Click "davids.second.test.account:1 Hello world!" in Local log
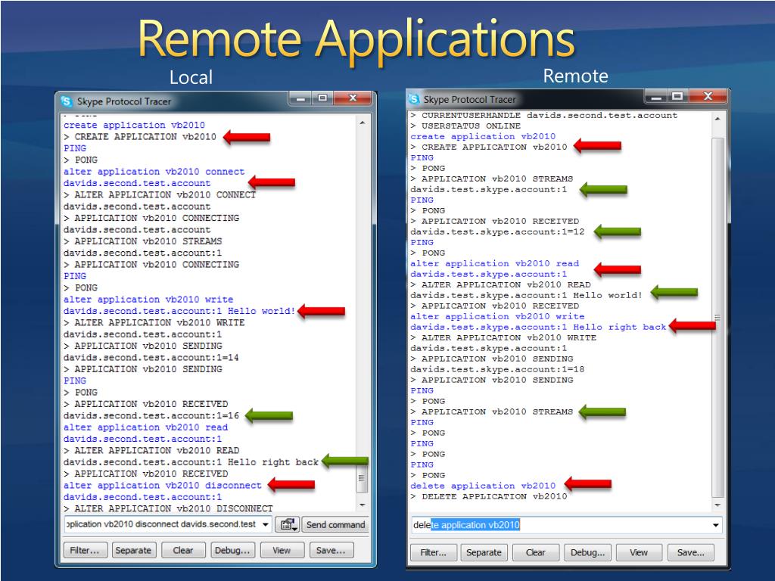775x581 pixels. 179,311
